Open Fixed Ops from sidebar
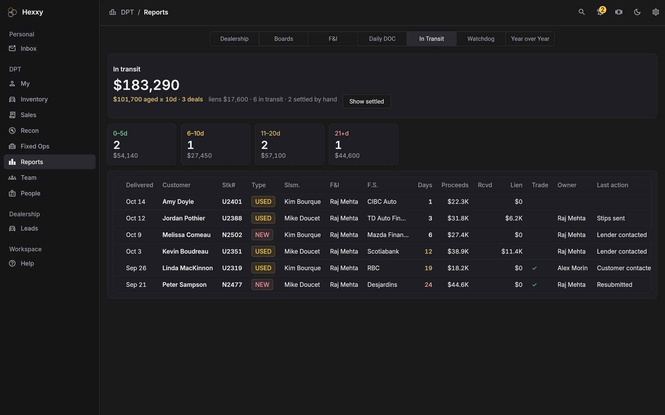 pos(50,146)
